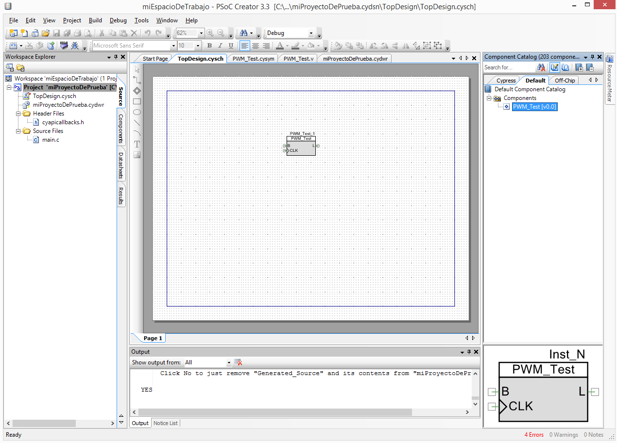
Task: Toggle left text alignment
Action: pyautogui.click(x=244, y=46)
